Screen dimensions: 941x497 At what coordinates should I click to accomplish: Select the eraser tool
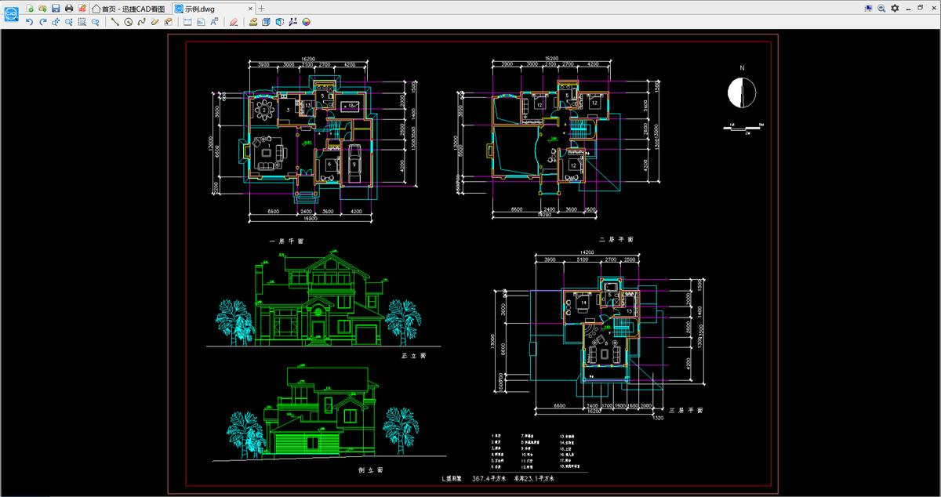tap(234, 22)
